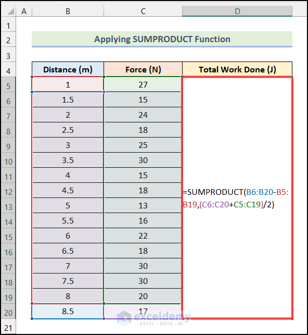
Task: Select distance cell with value 2
Action: (x=68, y=115)
